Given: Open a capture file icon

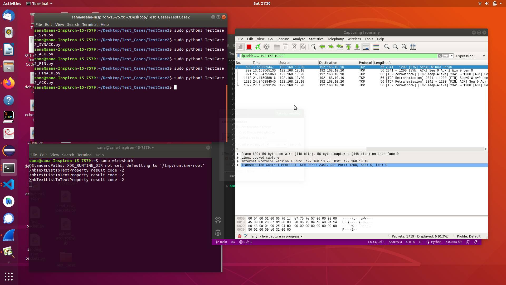Looking at the screenshot, I should [x=277, y=47].
